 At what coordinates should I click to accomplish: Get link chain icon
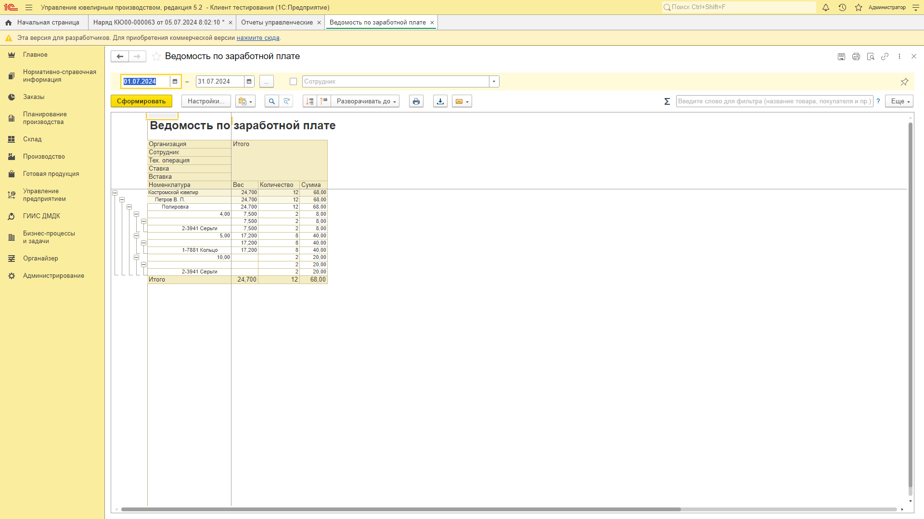point(885,57)
